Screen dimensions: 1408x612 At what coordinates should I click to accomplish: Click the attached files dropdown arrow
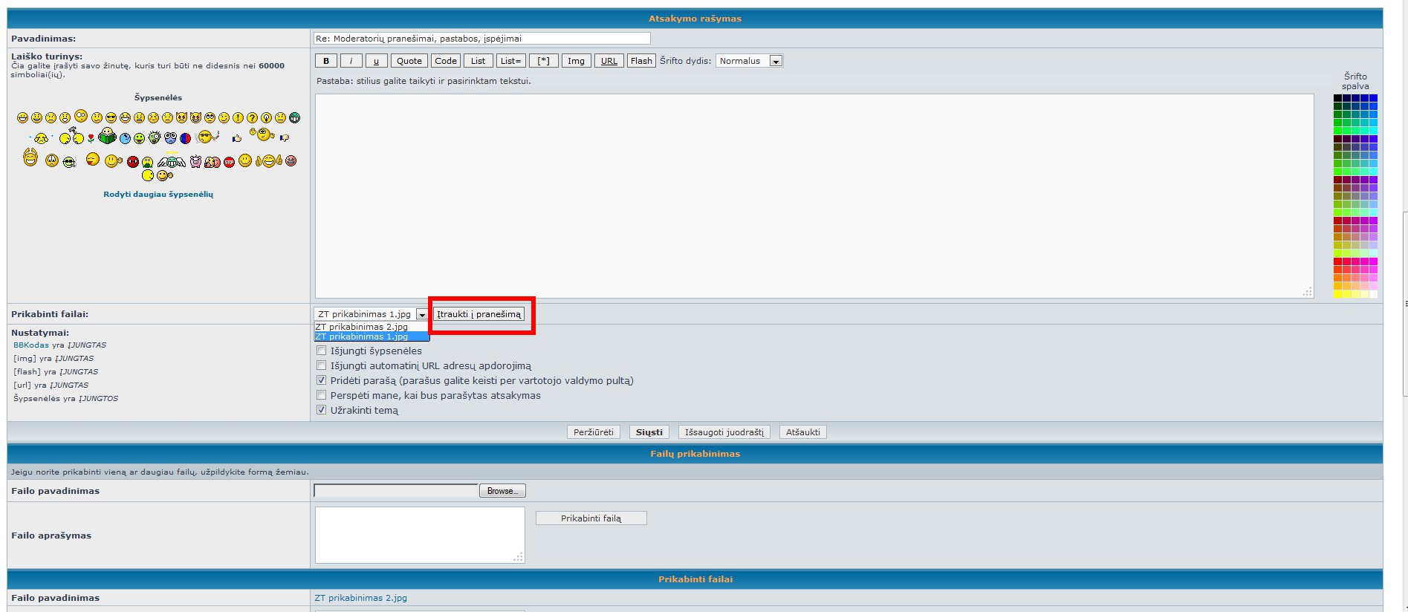tap(421, 314)
